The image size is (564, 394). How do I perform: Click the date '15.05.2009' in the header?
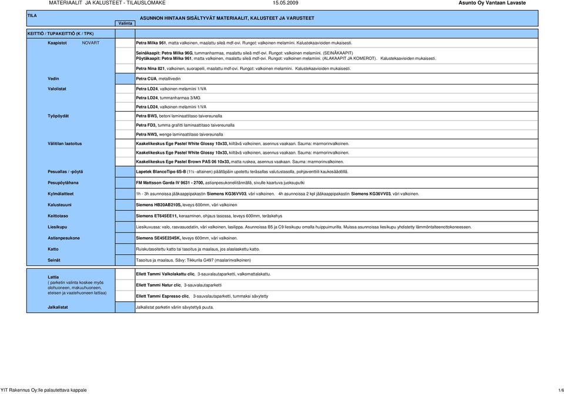pos(286,3)
